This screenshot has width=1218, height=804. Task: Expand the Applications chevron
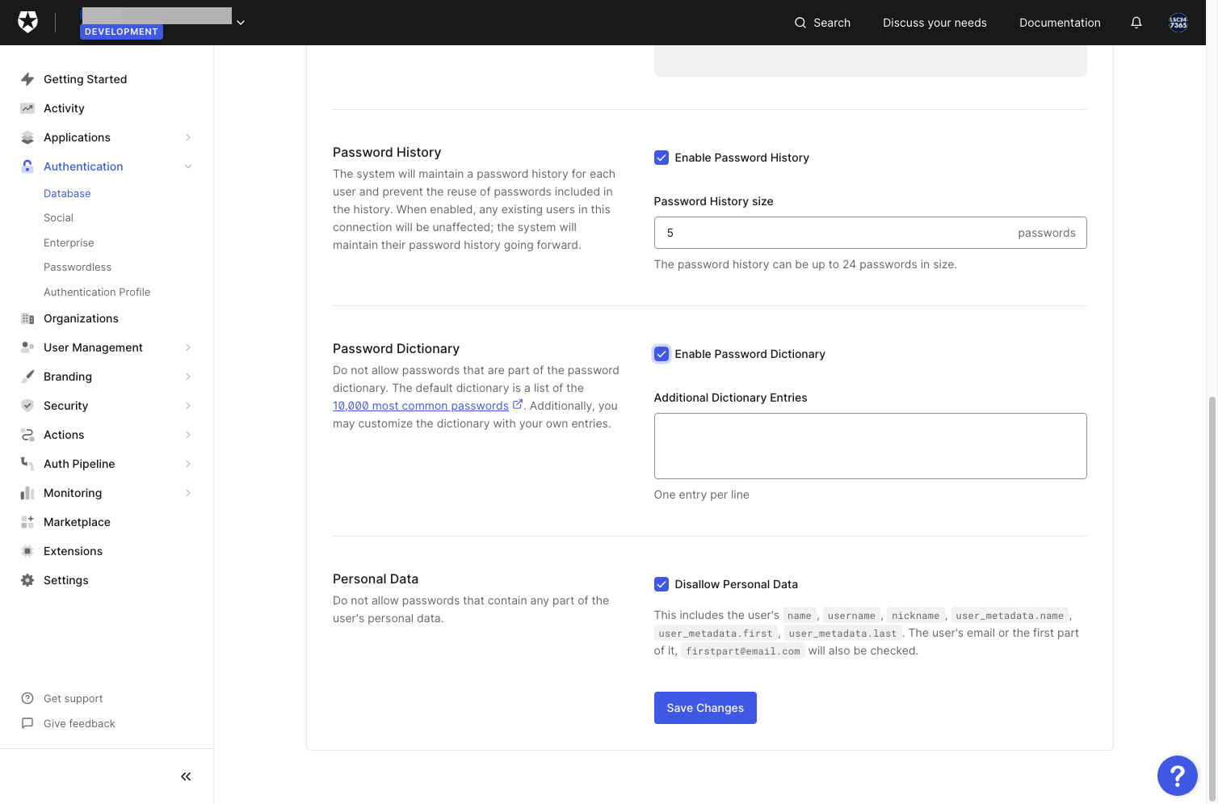pos(188,137)
